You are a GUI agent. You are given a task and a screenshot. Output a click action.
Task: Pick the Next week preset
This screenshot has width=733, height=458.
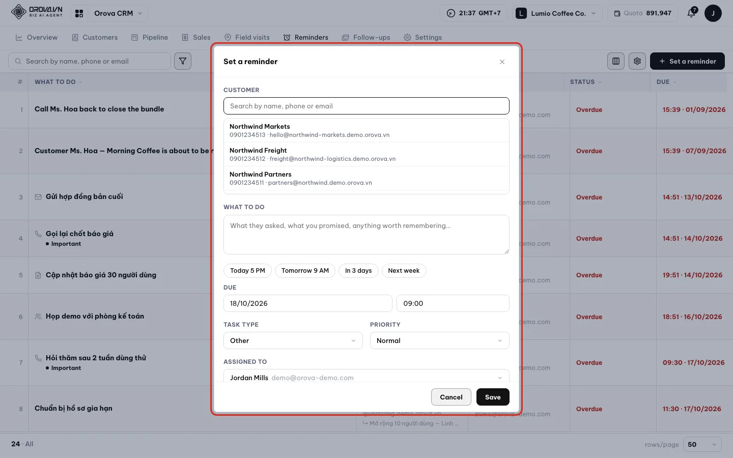pos(404,271)
